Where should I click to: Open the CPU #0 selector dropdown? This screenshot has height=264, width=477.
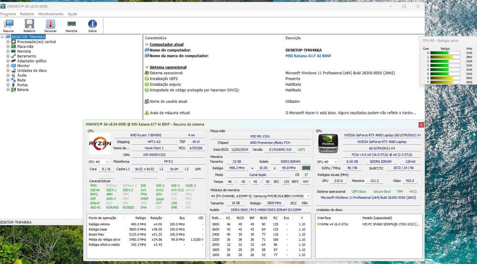click(x=99, y=162)
